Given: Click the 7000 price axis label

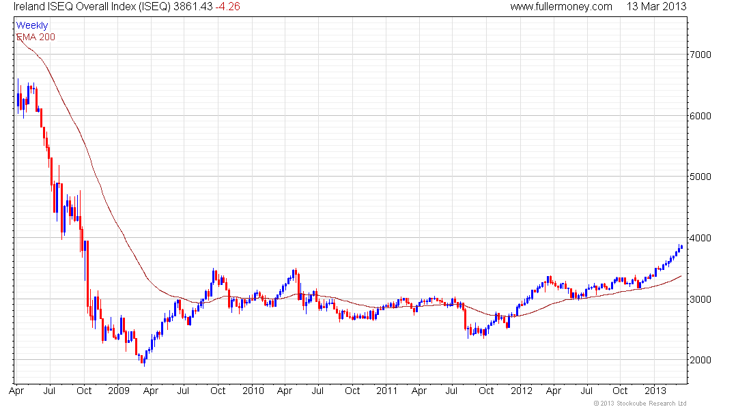Looking at the screenshot, I should pyautogui.click(x=700, y=55).
